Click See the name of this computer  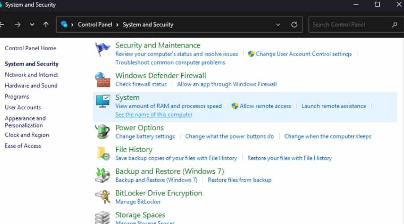(x=154, y=115)
